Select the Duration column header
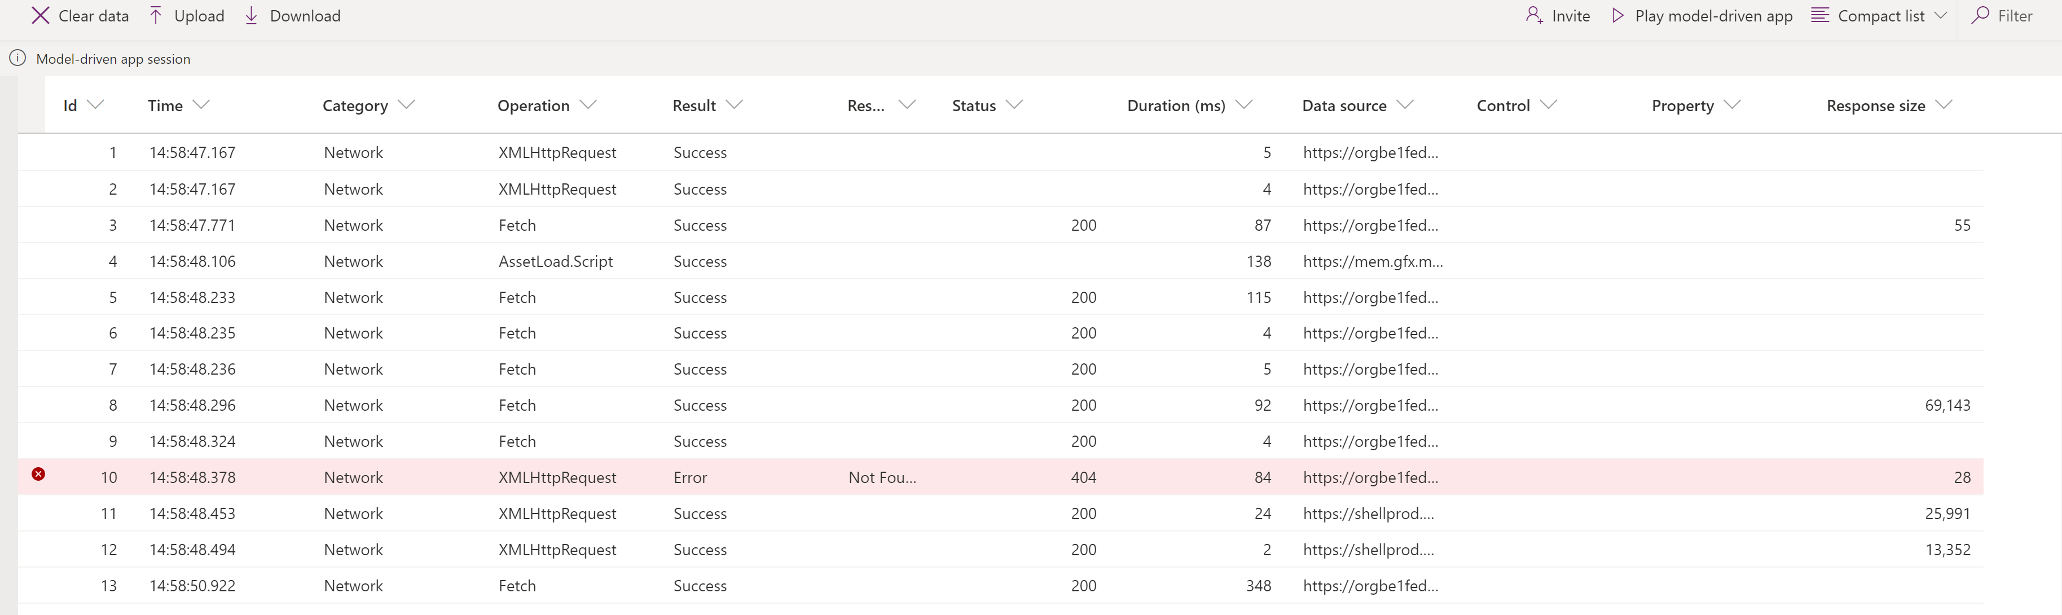This screenshot has width=2062, height=615. tap(1175, 104)
